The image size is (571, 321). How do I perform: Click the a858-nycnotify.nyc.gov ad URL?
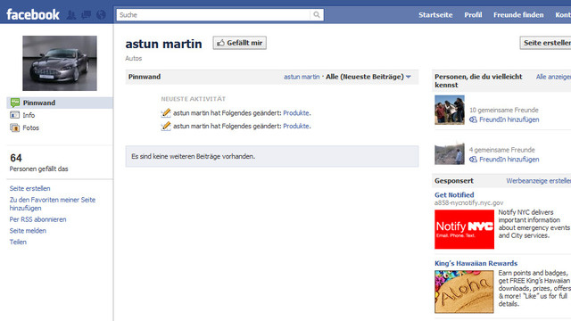(x=468, y=202)
